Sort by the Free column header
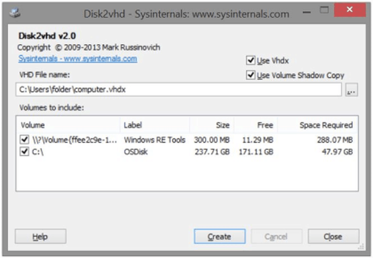The image size is (373, 258). point(255,125)
